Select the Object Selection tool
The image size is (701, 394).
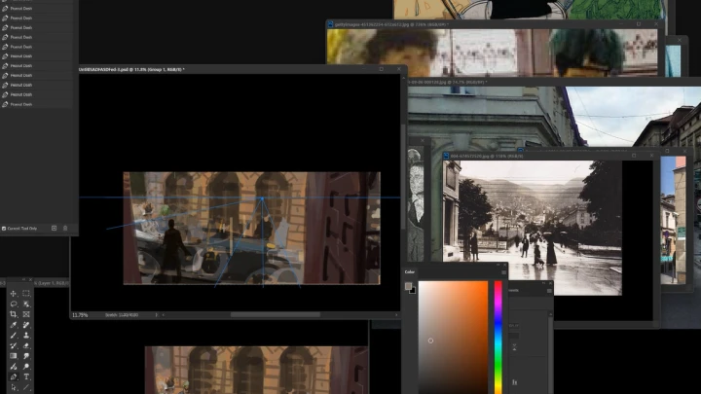26,304
